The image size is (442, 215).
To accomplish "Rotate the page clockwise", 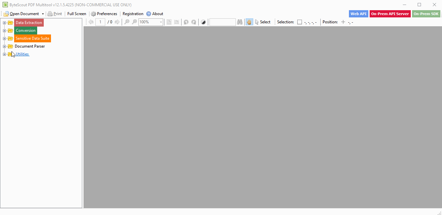I will pyautogui.click(x=194, y=22).
